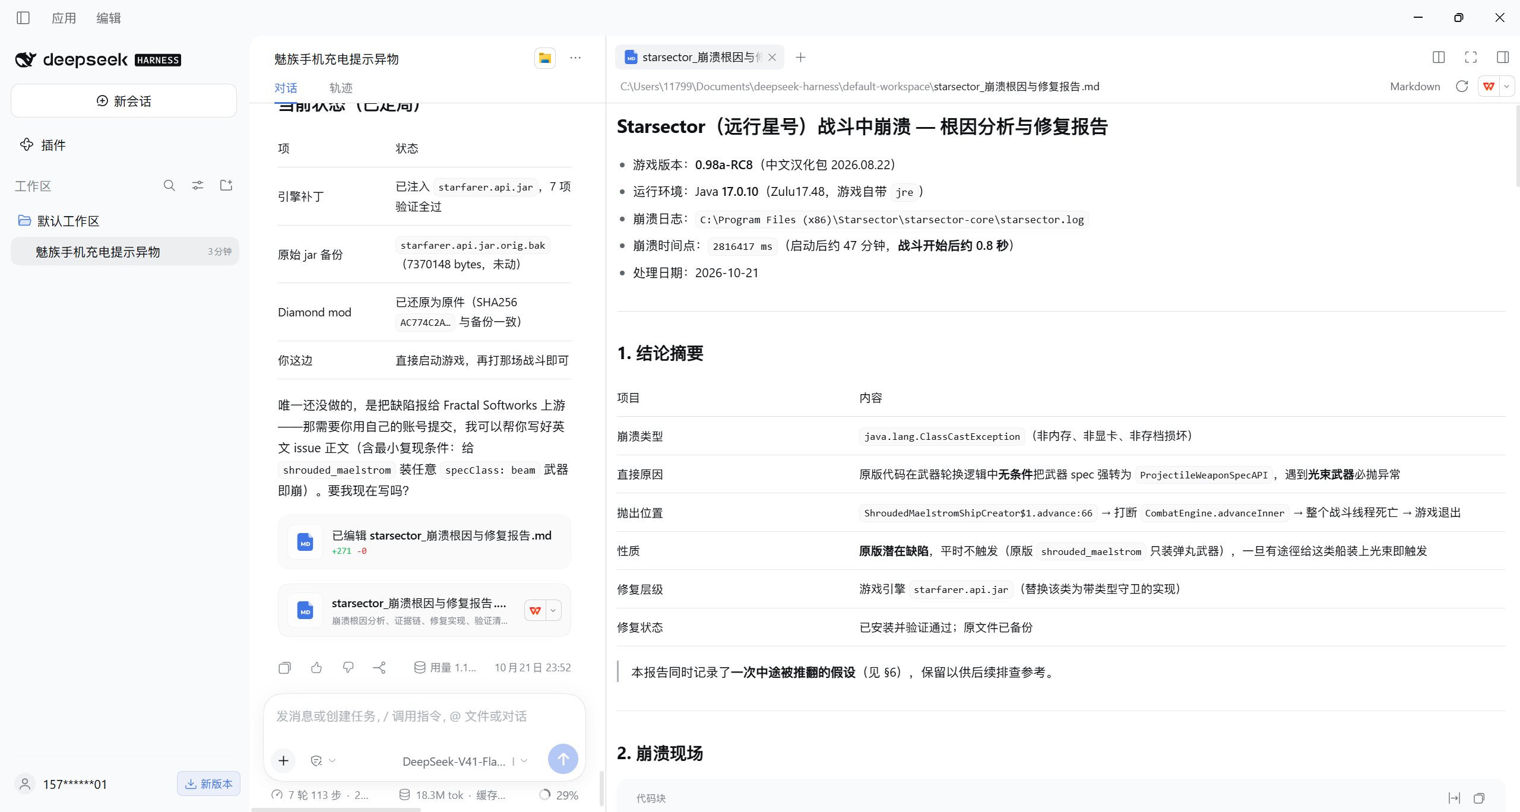This screenshot has width=1520, height=812.
Task: Open the 157******01 account profile
Action: click(62, 784)
